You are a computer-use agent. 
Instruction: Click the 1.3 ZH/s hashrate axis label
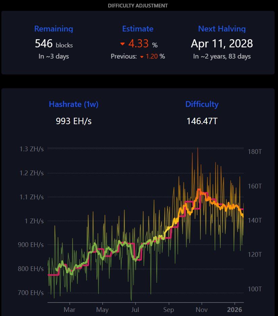[32, 149]
